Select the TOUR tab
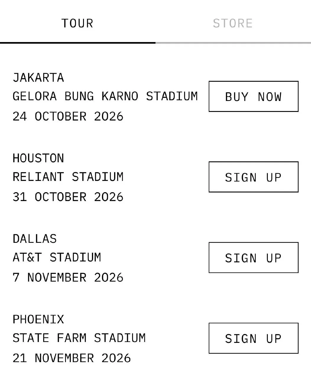The image size is (311, 379). pyautogui.click(x=77, y=23)
